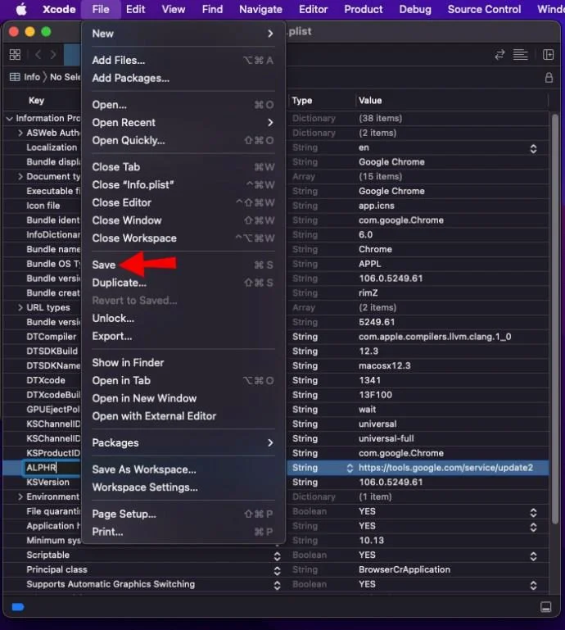Toggle the debug area panel icon
The height and width of the screenshot is (630, 565).
545,606
